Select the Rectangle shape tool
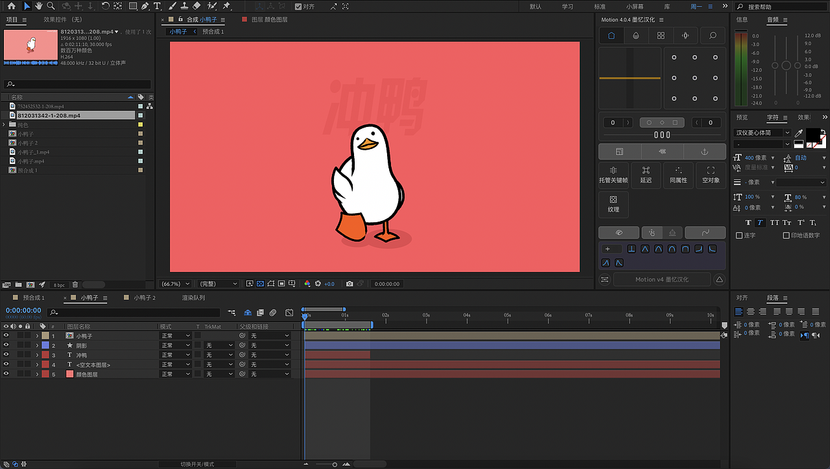The height and width of the screenshot is (469, 830). [133, 6]
